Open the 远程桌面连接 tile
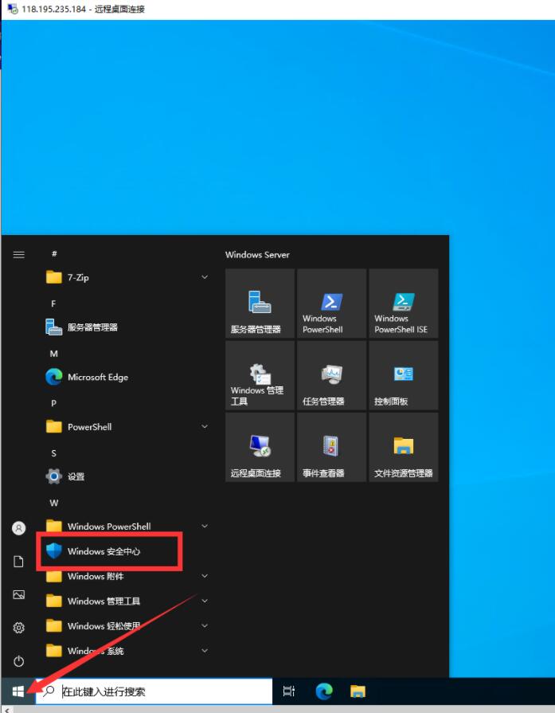The image size is (555, 713). point(260,447)
